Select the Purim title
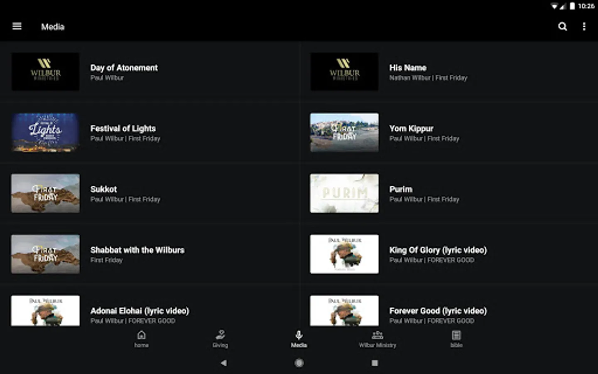This screenshot has height=374, width=598. (x=401, y=189)
